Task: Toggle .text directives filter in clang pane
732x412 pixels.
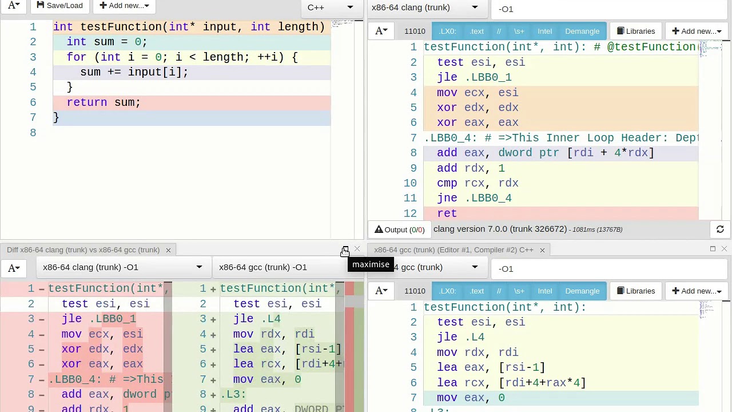Action: (x=476, y=31)
